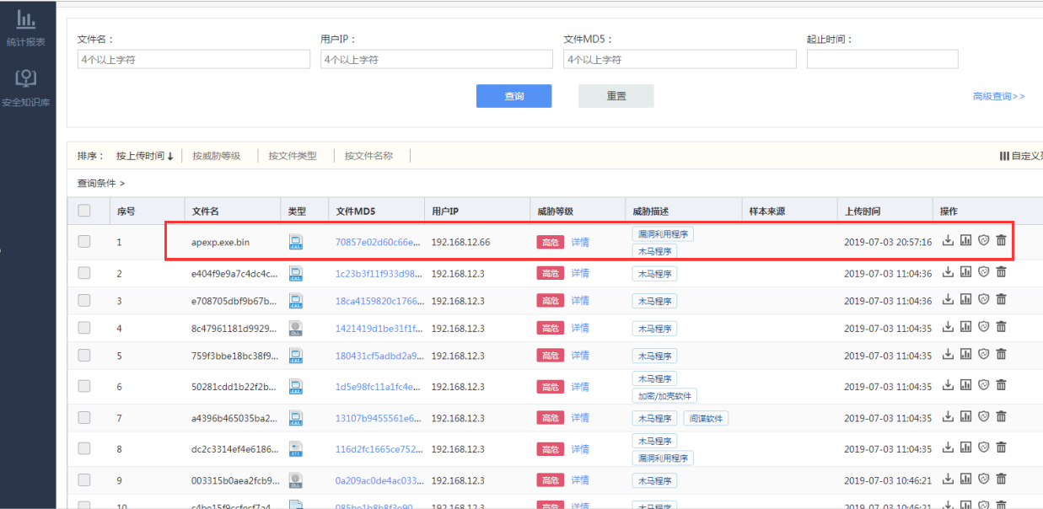Open report chart for 003315b0aea2fcb9 file
Image resolution: width=1043 pixels, height=509 pixels.
point(965,479)
